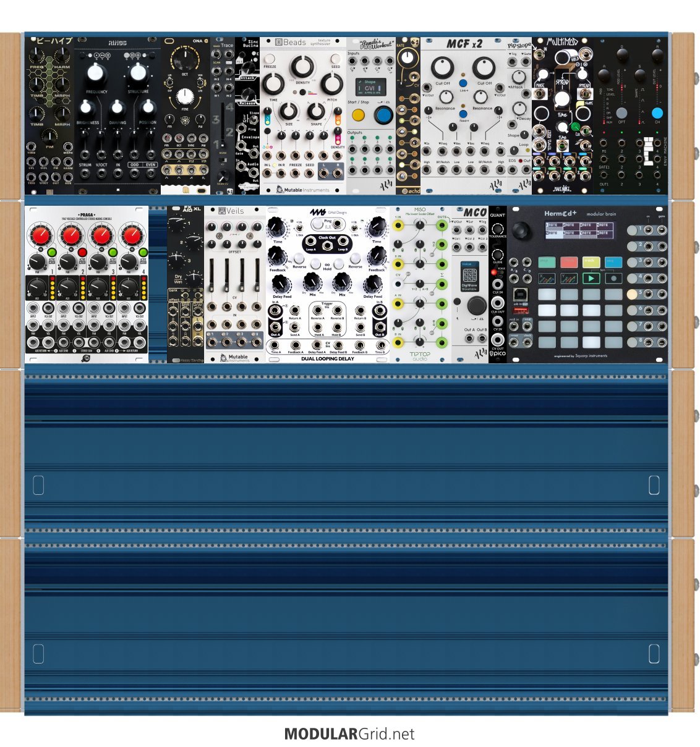
Task: Click the fourth Veils channel fader
Action: click(x=257, y=276)
